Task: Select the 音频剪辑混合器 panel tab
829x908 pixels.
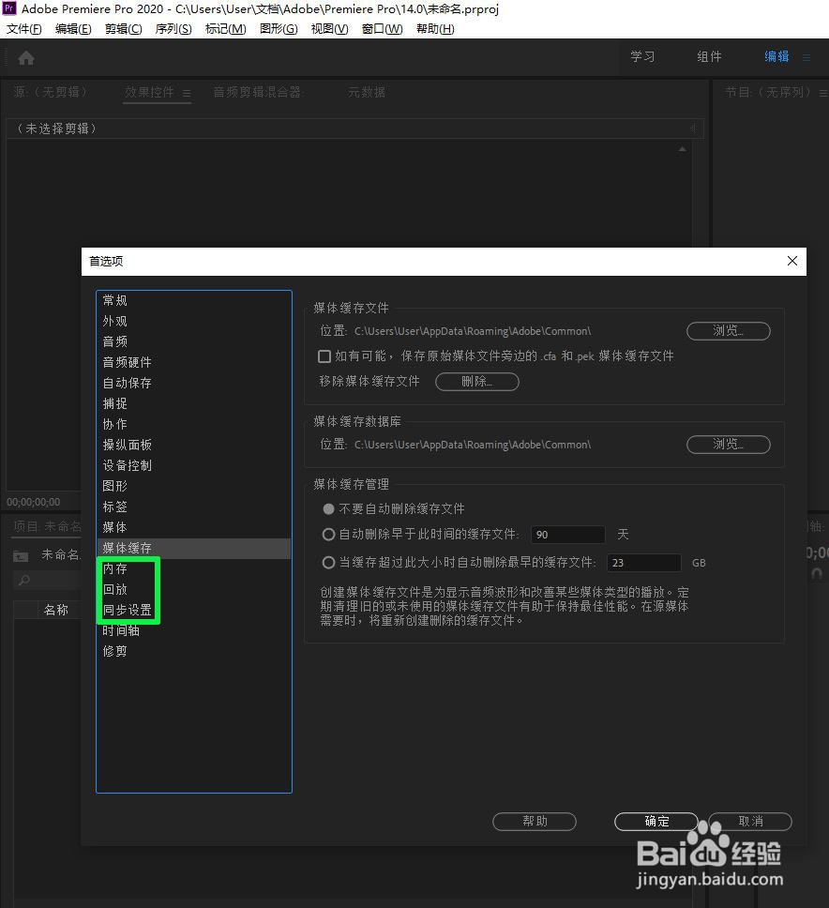Action: (258, 92)
